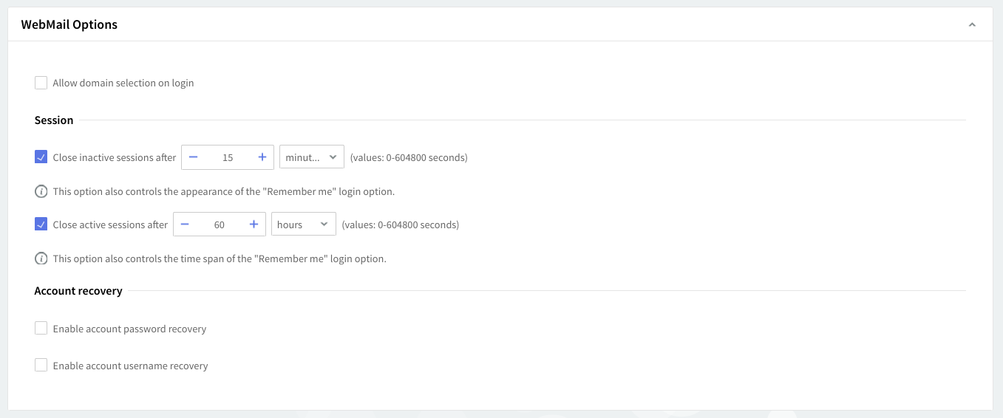Uncheck Close inactive sessions after

pyautogui.click(x=41, y=157)
